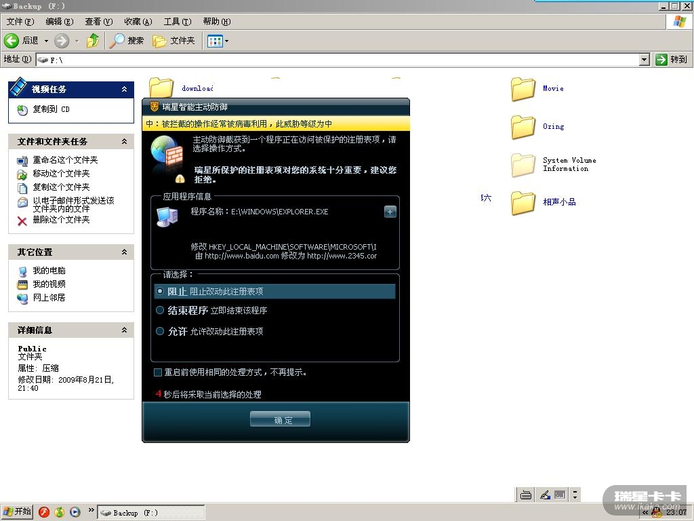This screenshot has width=694, height=521.
Task: Open the 查看(V) menu
Action: tap(99, 21)
